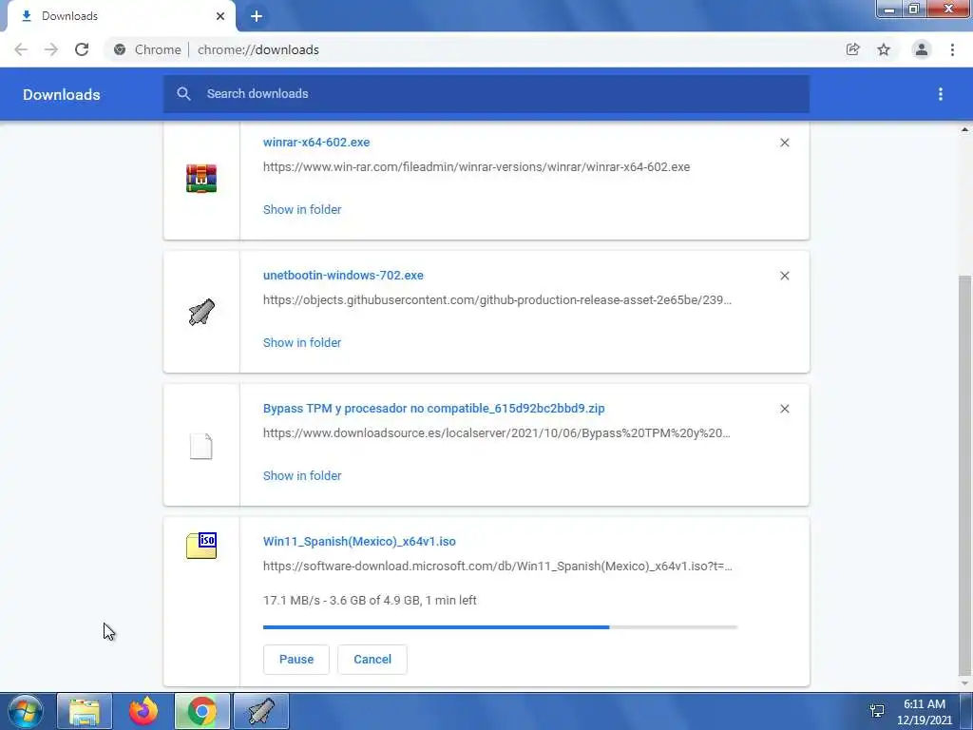The width and height of the screenshot is (973, 730).
Task: Close the Downloads tab
Action: tap(220, 16)
